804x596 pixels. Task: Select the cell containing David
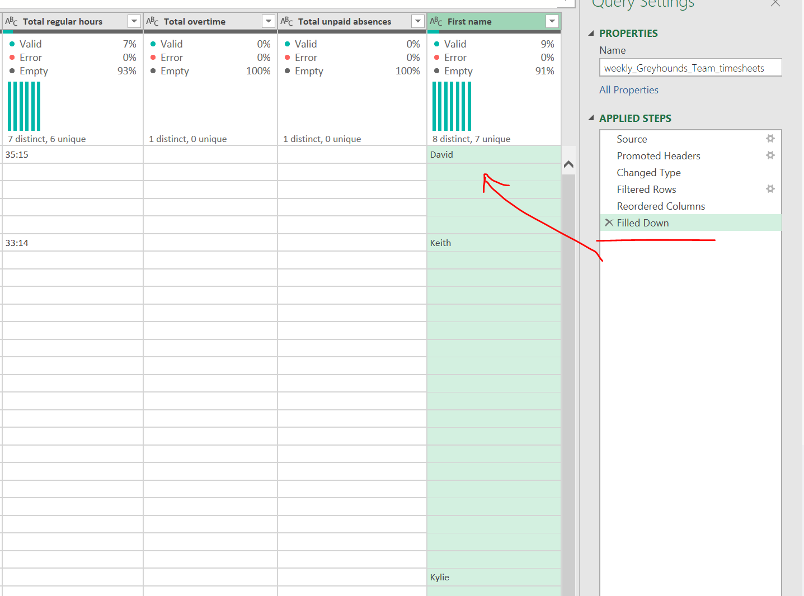(x=493, y=155)
